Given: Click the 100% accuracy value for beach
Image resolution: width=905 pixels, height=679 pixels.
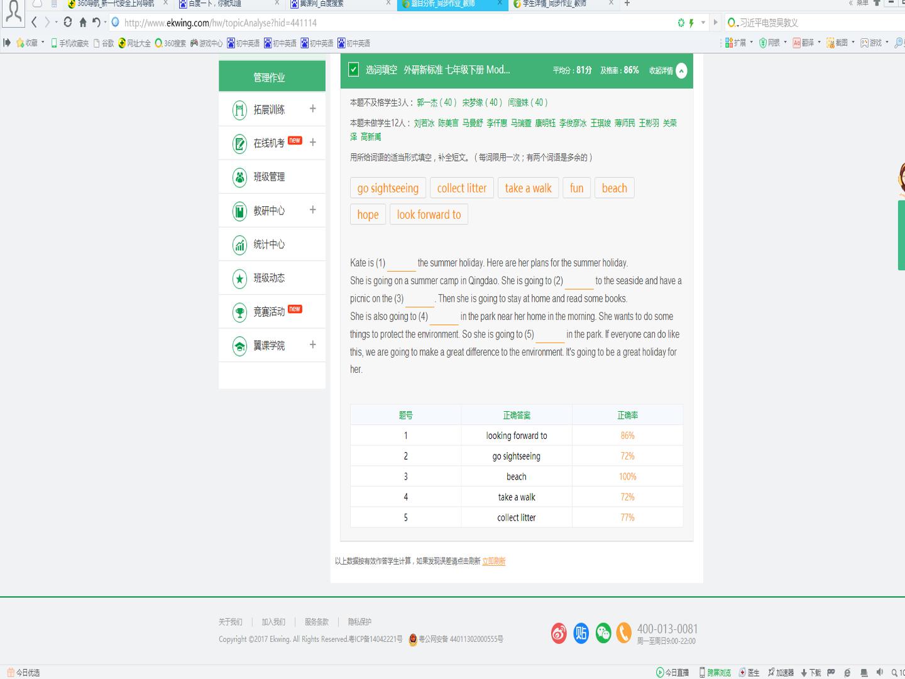Looking at the screenshot, I should click(627, 477).
